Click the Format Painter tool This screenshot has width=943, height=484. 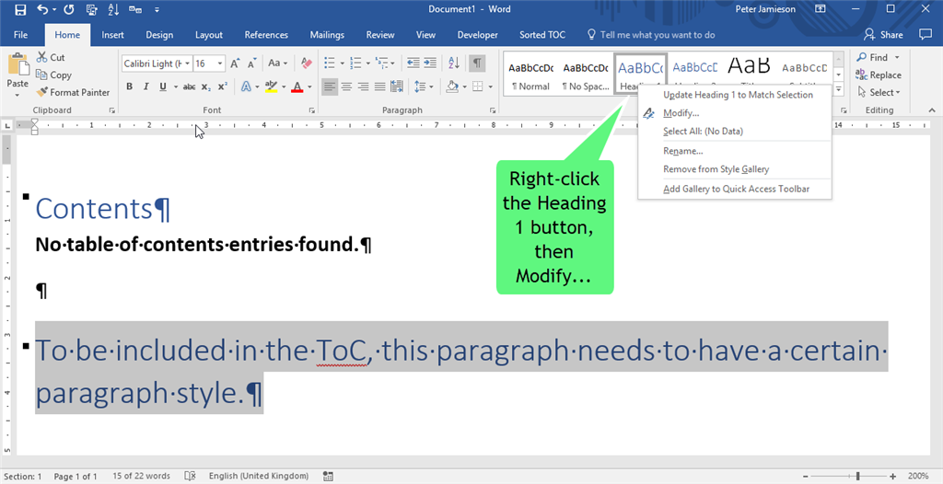point(74,92)
